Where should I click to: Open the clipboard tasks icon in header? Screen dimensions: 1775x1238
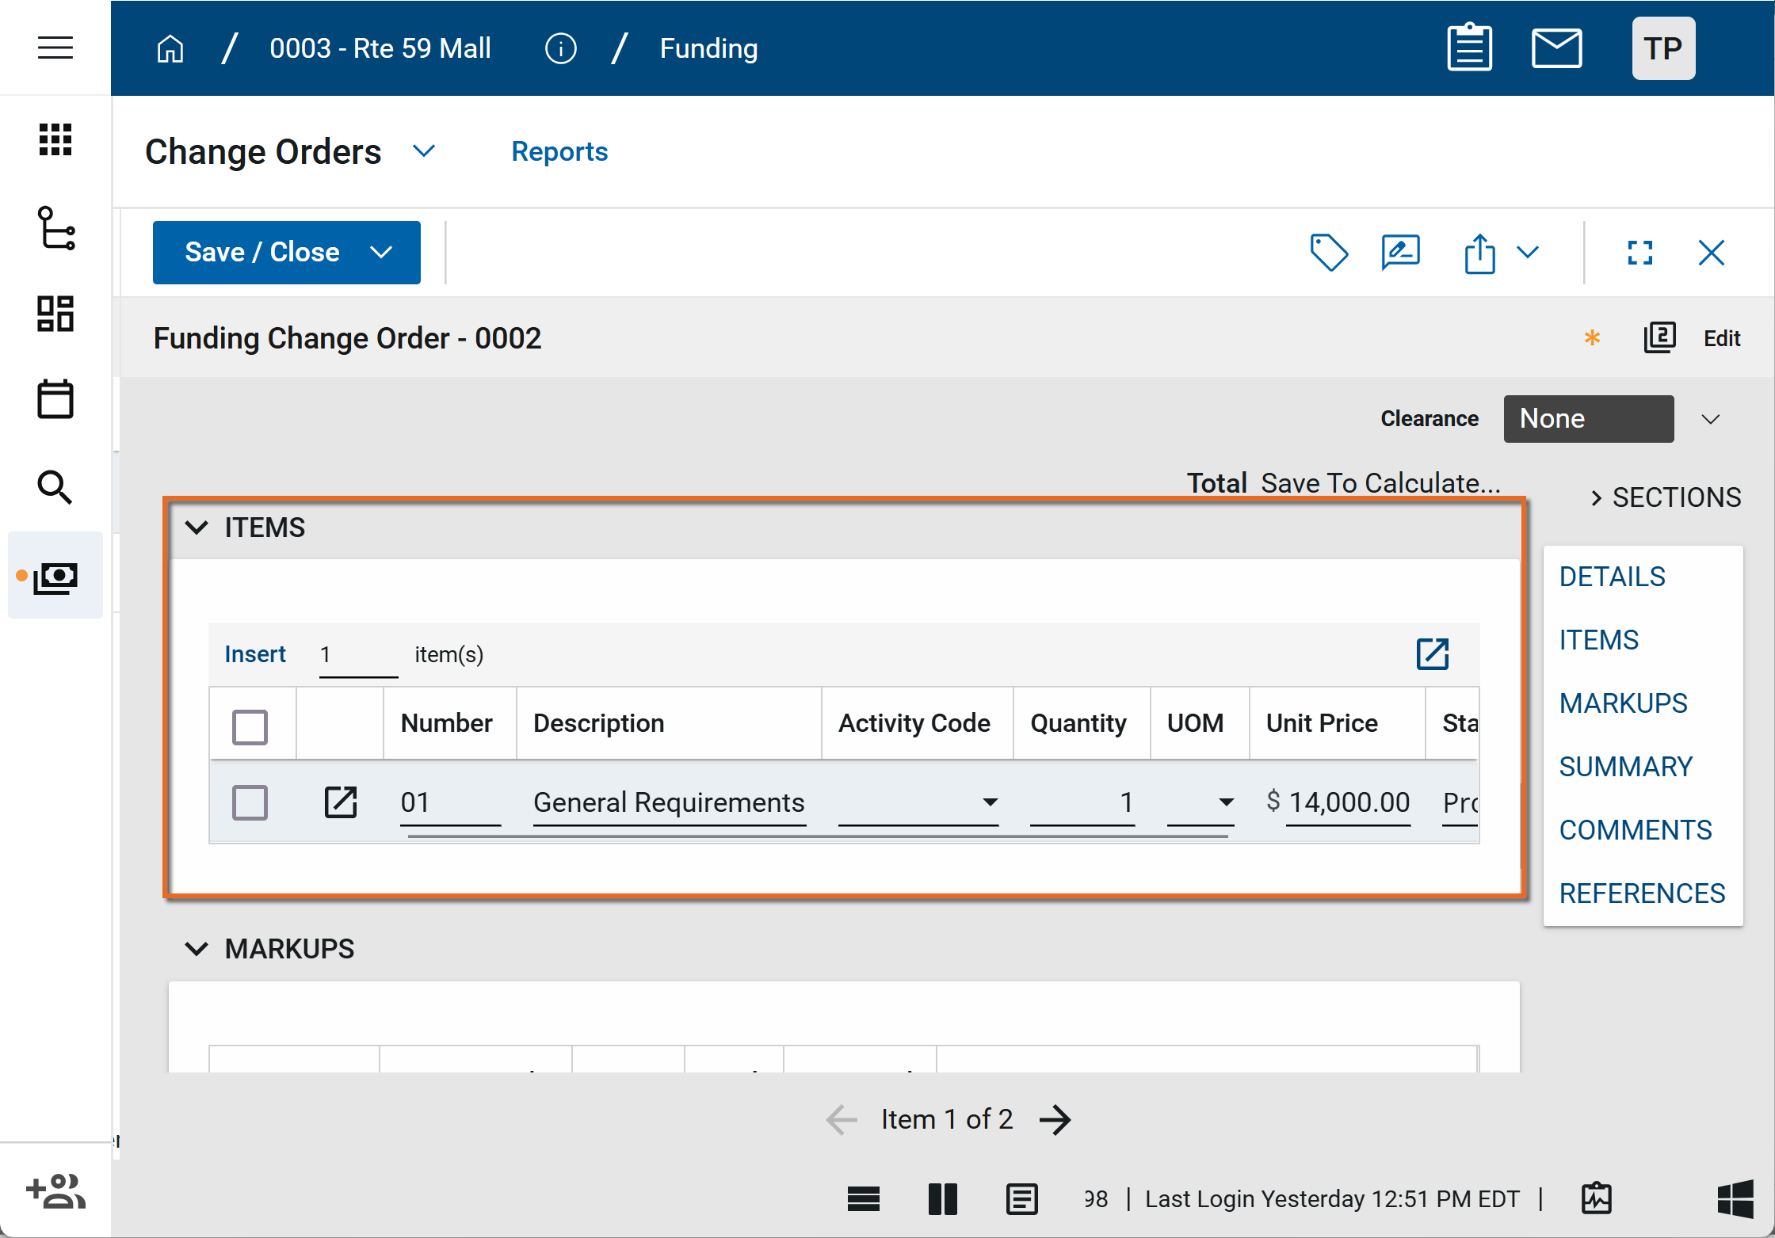pyautogui.click(x=1469, y=48)
